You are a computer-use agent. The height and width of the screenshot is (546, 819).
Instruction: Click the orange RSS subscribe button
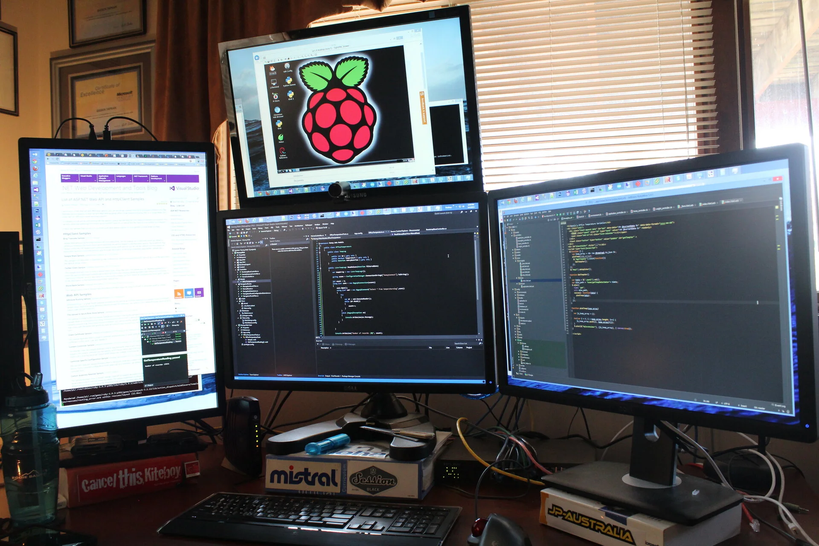tap(179, 293)
